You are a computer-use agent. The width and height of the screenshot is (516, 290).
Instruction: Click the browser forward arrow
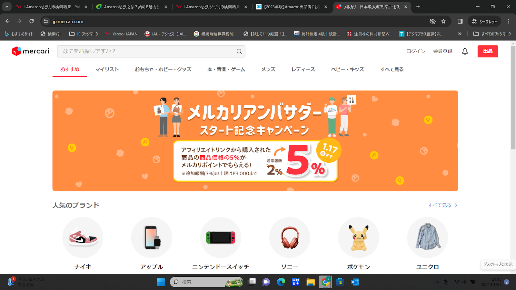point(19,21)
